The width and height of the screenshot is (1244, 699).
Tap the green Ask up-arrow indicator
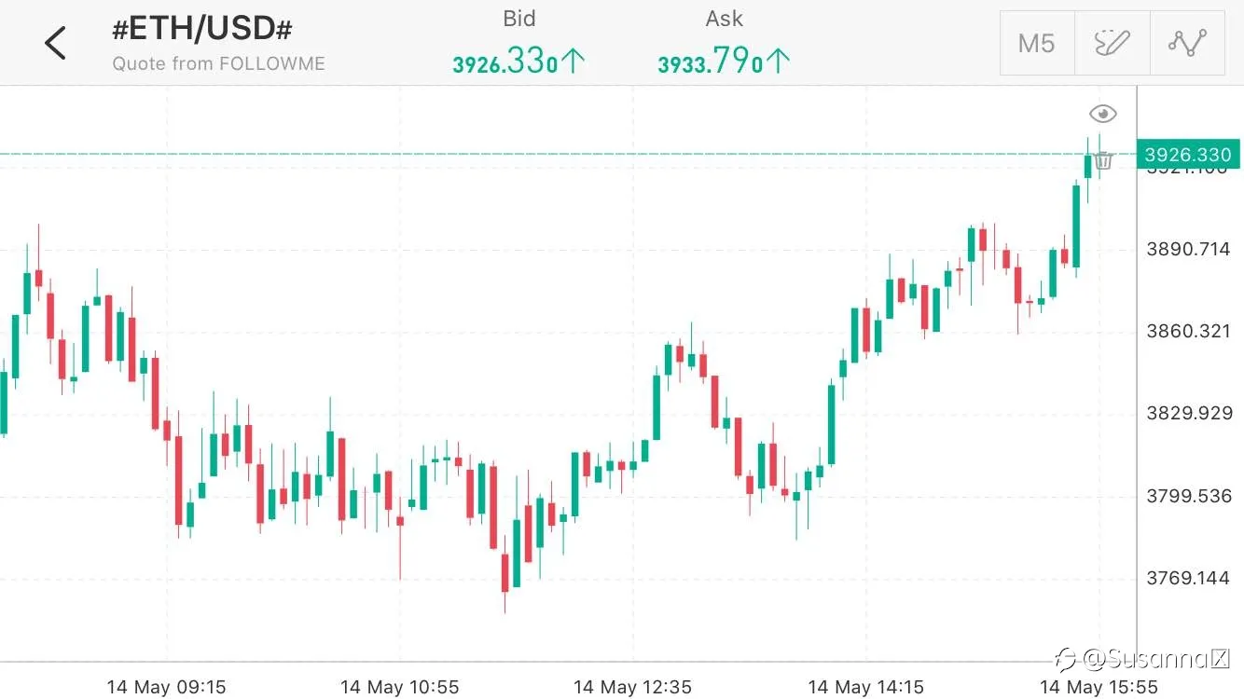click(780, 62)
